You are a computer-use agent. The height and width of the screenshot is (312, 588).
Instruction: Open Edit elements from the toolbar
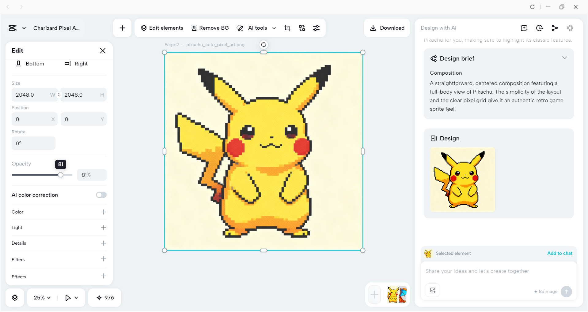point(162,28)
